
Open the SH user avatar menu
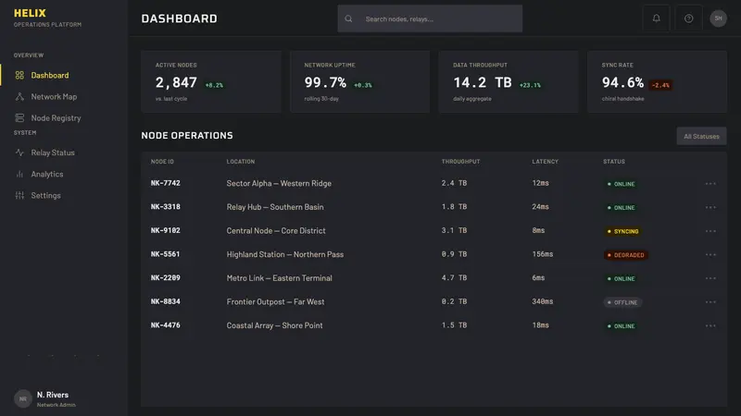(719, 18)
